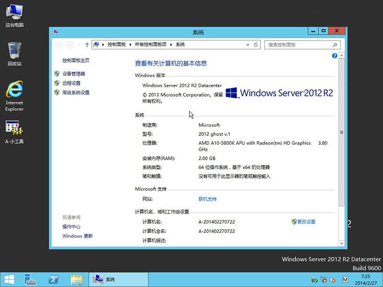Screen dimensions: 383x287
Task: Click the vertical scrollbar thumb
Action: [342, 132]
